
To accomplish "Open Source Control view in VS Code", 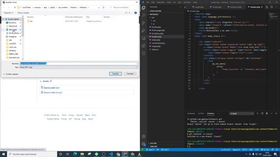I will point(143,23).
